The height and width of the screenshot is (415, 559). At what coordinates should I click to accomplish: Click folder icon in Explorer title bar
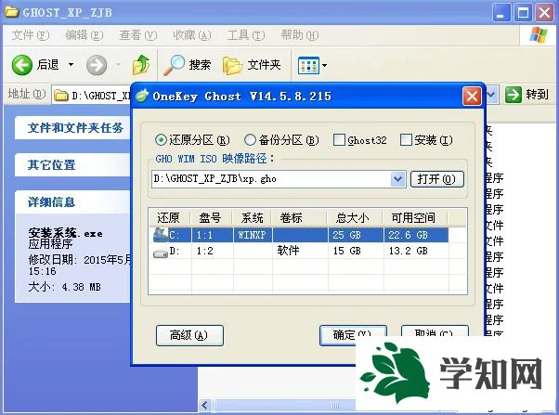[x=12, y=12]
